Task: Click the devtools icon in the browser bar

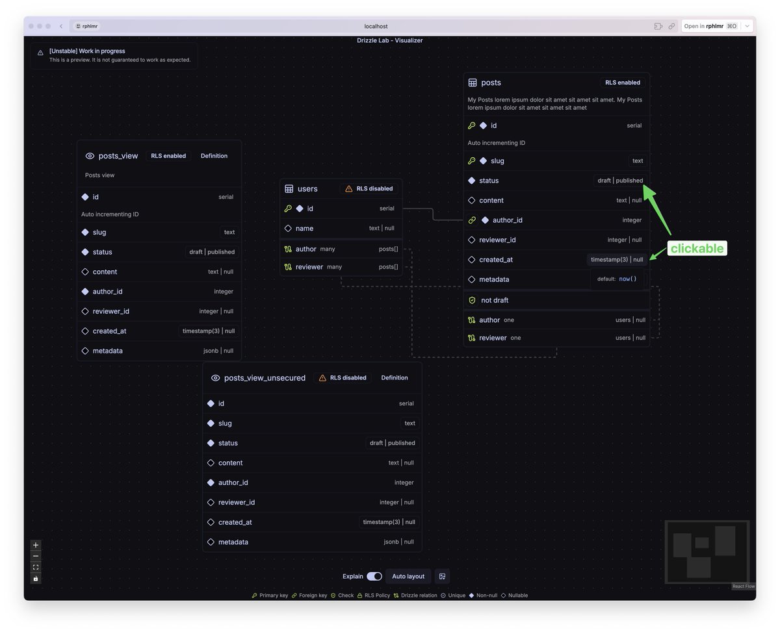Action: coord(658,26)
